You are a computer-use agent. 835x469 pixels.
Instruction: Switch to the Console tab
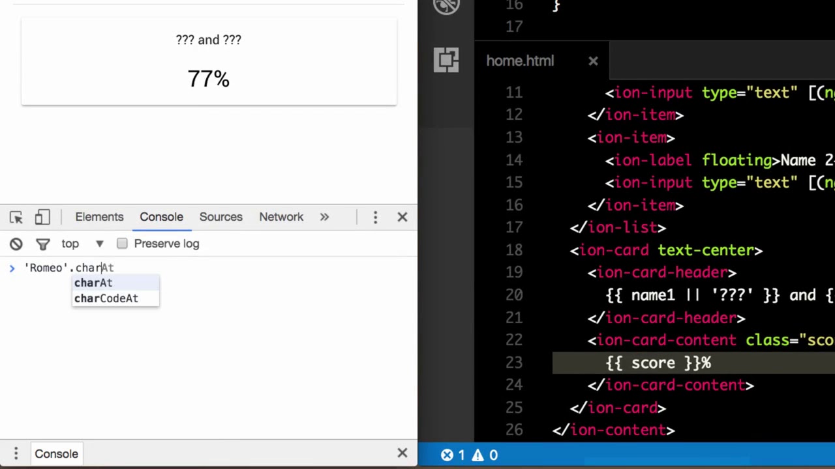[x=161, y=217]
